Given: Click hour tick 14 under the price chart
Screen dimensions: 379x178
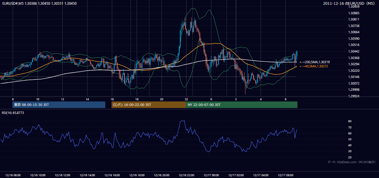Looking at the screenshot, I should 87,99.
